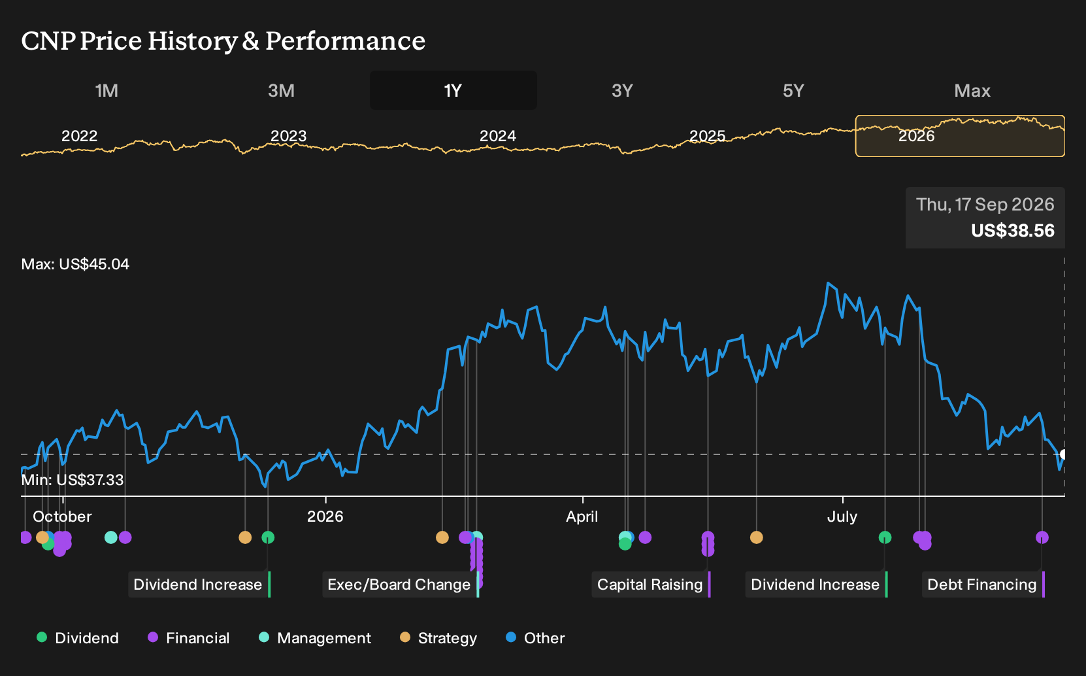1086x676 pixels.
Task: Jump to 2025 in the overview chart
Action: click(x=708, y=136)
